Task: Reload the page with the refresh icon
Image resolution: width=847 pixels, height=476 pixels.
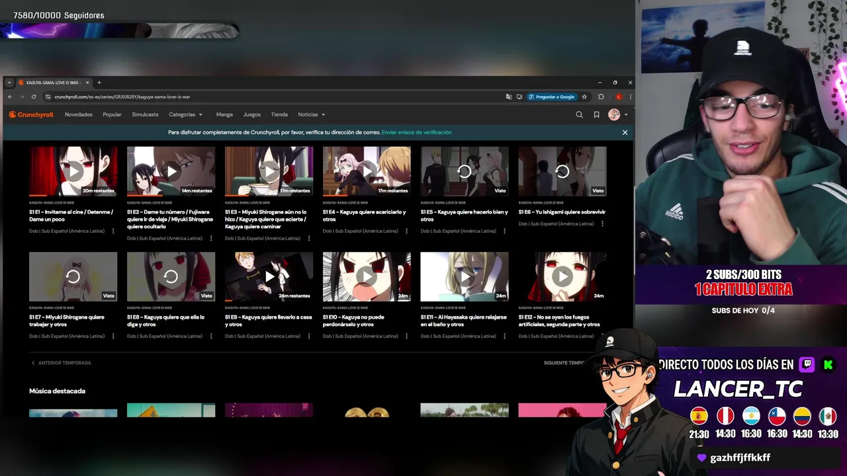Action: (34, 97)
